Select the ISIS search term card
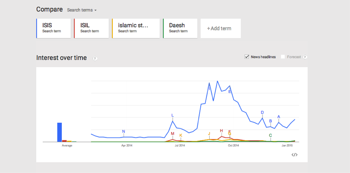The height and width of the screenshot is (173, 350). coord(53,28)
